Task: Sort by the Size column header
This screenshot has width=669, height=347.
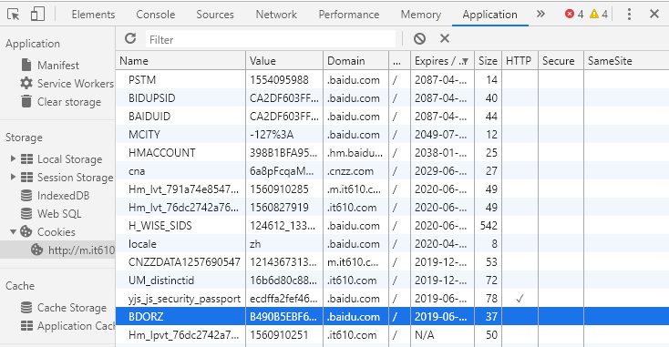Action: (488, 60)
